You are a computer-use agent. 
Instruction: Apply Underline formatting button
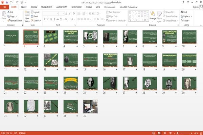[x=51, y=19]
